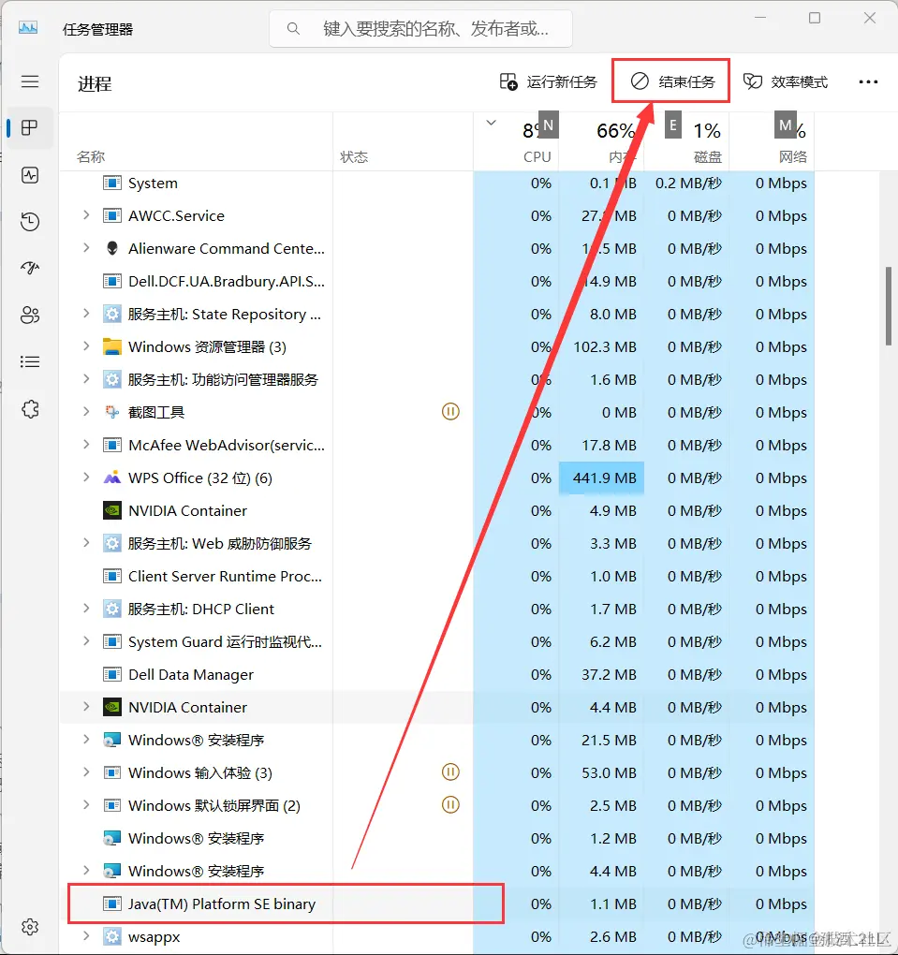
Task: Expand Windows 资源管理器 (3) group
Action: coord(86,346)
